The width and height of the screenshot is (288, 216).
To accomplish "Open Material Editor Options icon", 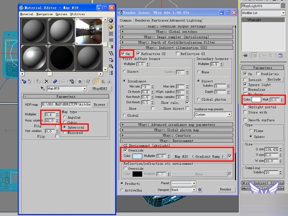I will (x=111, y=60).
